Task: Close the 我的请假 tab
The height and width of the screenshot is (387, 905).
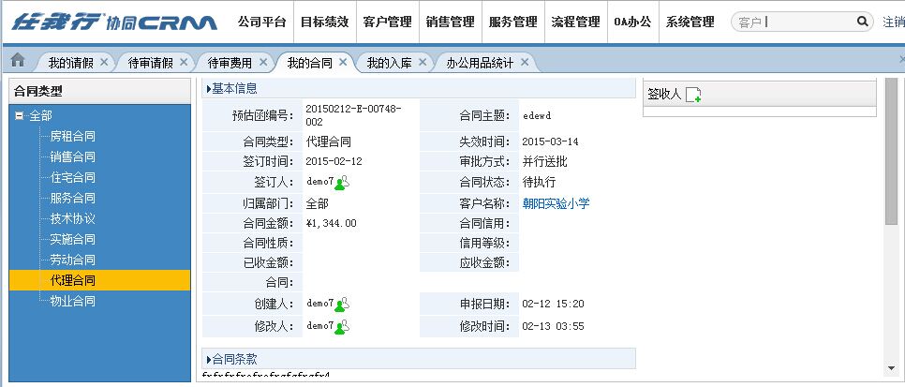Action: [104, 62]
